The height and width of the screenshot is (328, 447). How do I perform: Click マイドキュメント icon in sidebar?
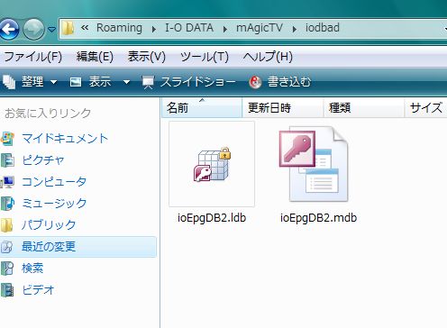point(7,139)
